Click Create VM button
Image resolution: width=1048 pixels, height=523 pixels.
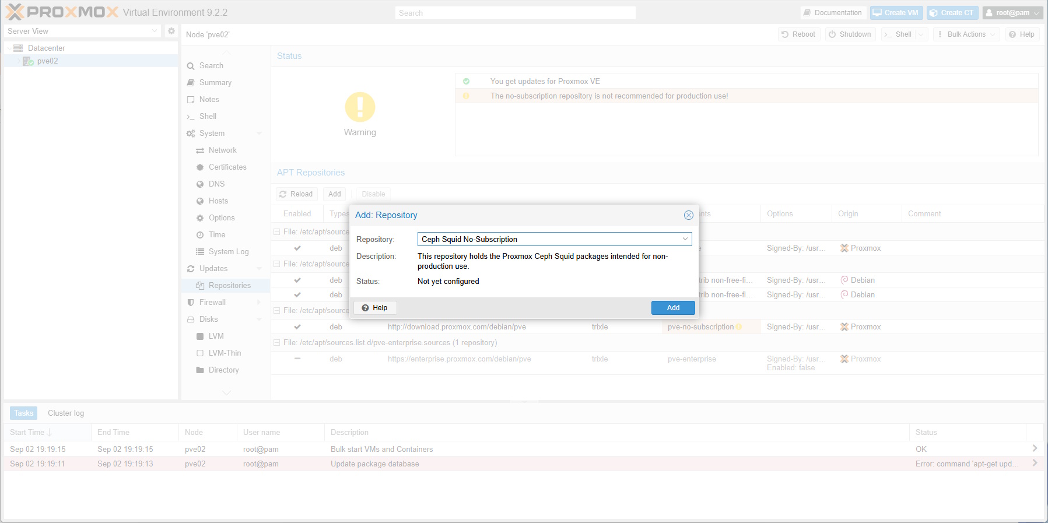tap(896, 13)
